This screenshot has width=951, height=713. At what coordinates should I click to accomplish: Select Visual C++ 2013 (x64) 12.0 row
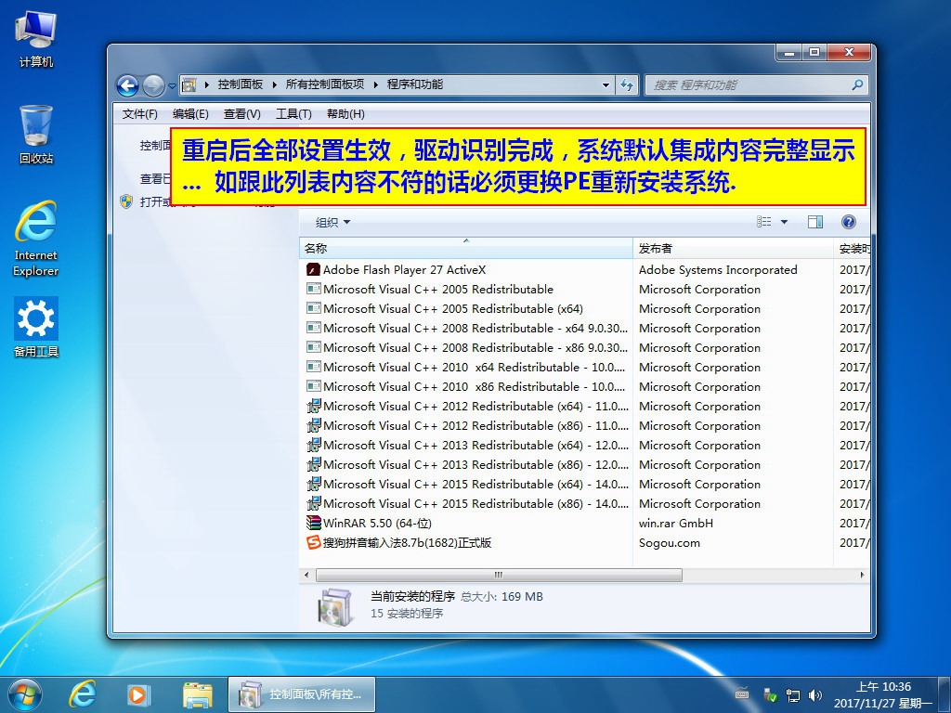tap(585, 445)
